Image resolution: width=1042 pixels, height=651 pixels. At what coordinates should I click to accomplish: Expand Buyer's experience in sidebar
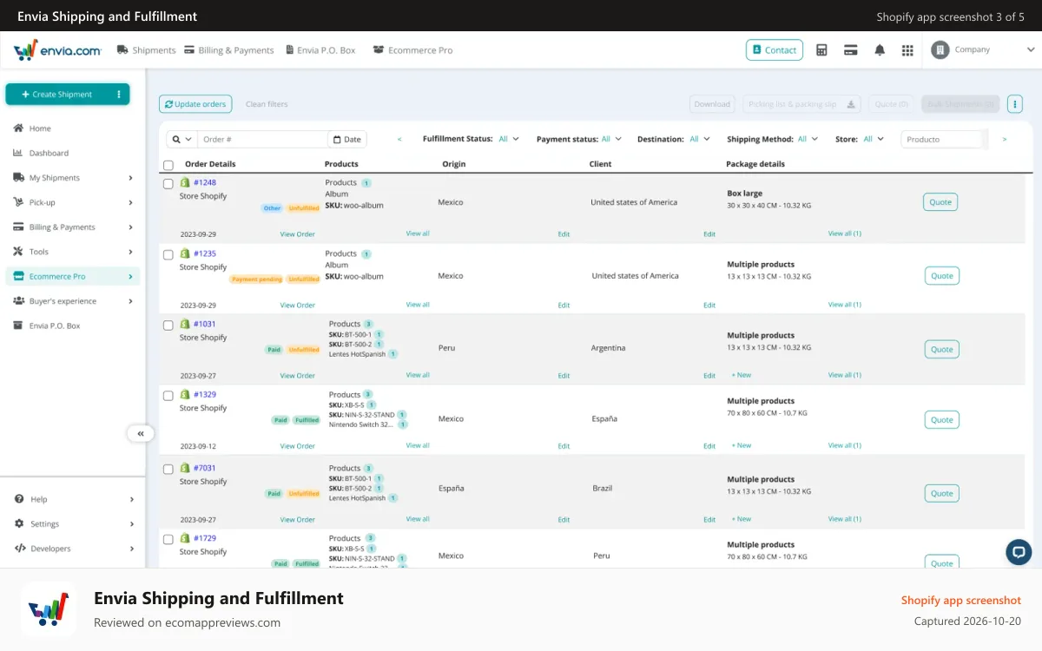coord(73,301)
